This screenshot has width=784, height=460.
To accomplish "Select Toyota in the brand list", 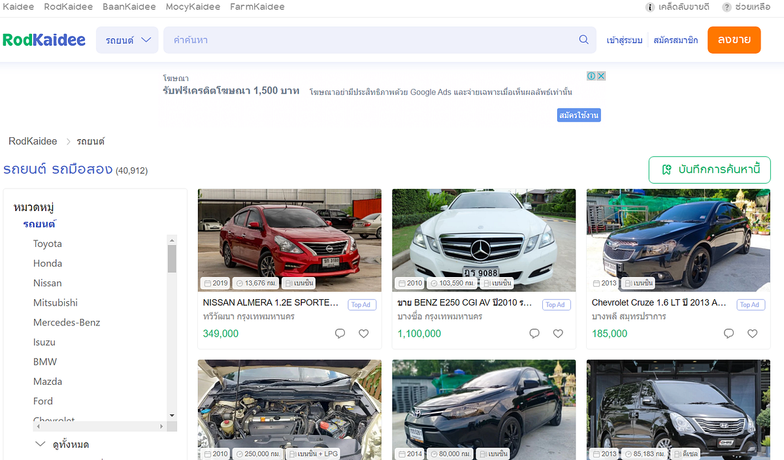I will tap(48, 244).
